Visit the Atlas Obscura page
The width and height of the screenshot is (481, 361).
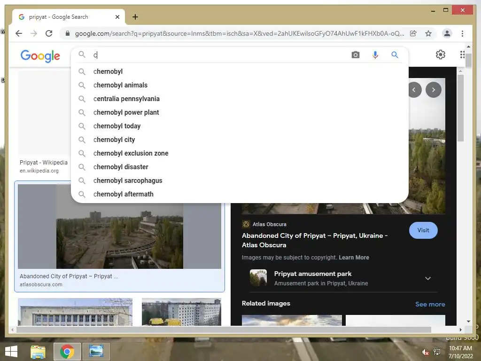click(423, 230)
